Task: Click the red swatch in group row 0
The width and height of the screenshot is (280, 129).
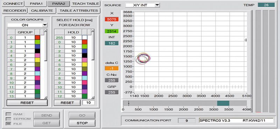Action: click(37, 38)
